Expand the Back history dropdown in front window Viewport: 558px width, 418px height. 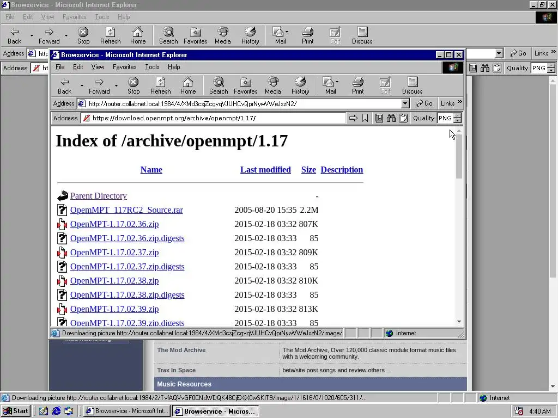[x=82, y=85]
